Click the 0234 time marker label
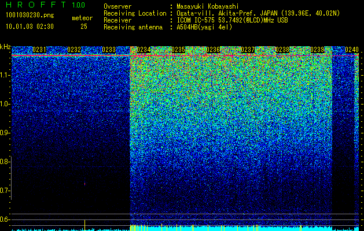This screenshot has height=231, width=364. (144, 50)
